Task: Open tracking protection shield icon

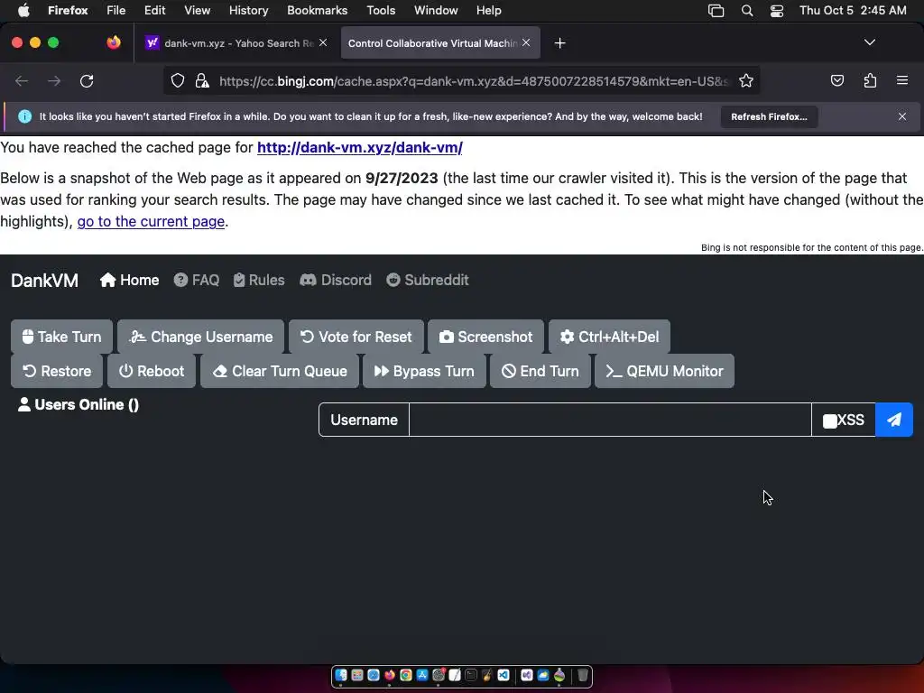Action: (x=178, y=80)
